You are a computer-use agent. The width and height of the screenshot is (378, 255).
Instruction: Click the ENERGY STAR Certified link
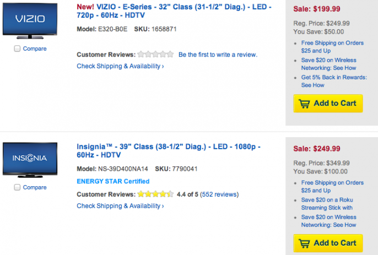click(x=113, y=181)
